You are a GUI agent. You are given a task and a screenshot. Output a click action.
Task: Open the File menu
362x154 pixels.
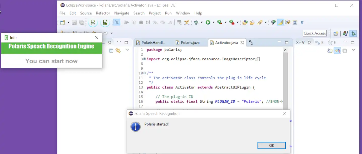click(62, 13)
